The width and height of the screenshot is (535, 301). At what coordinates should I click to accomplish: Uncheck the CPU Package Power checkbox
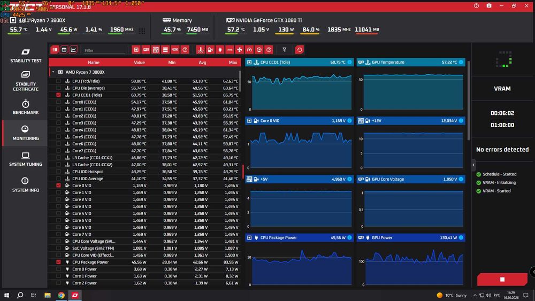coord(58,262)
